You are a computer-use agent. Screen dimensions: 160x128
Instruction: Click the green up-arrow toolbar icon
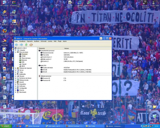pyautogui.click(x=26, y=45)
